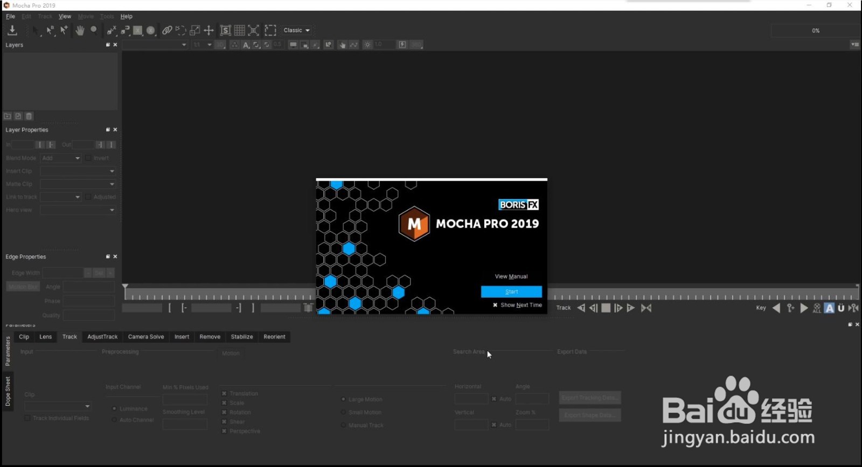
Task: Toggle the Perspective motion checkbox
Action: coord(224,431)
